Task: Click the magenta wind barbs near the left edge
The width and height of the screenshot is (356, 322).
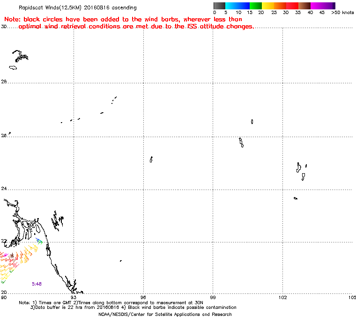Action: click(x=5, y=255)
